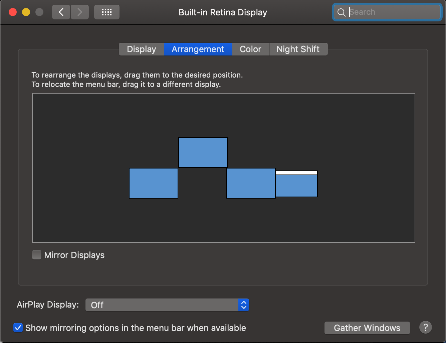Select the topmost display rectangle
446x343 pixels.
tap(203, 152)
